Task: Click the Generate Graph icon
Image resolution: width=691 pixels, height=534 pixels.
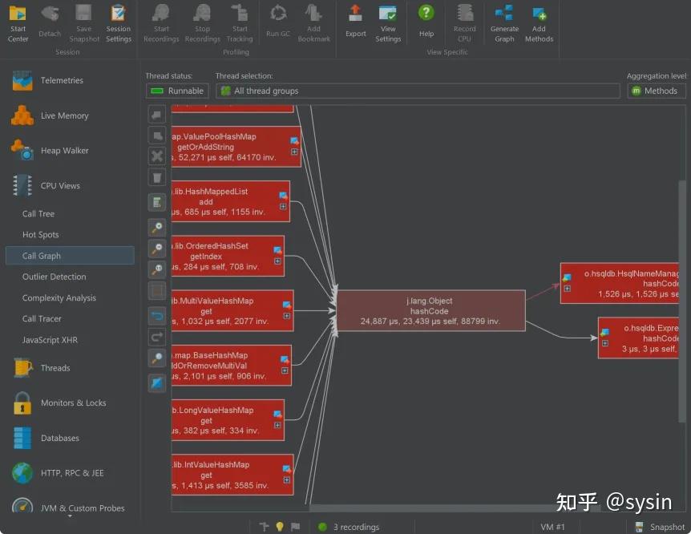Action: pos(504,19)
